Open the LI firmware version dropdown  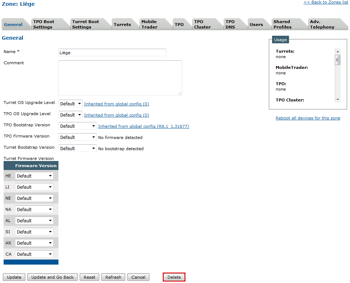(34, 187)
